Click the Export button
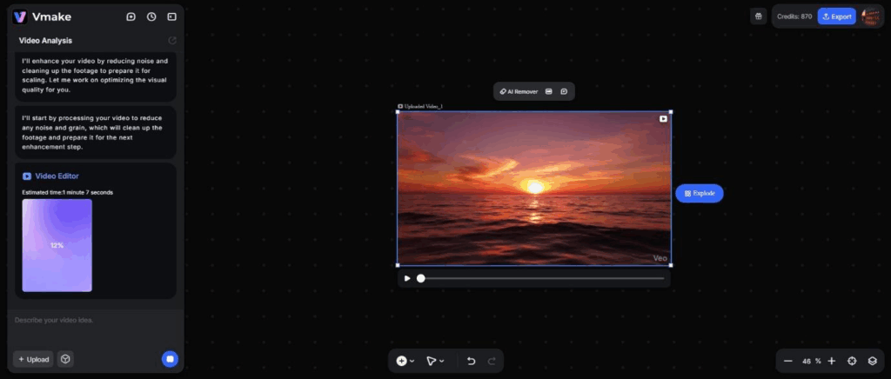 click(836, 17)
